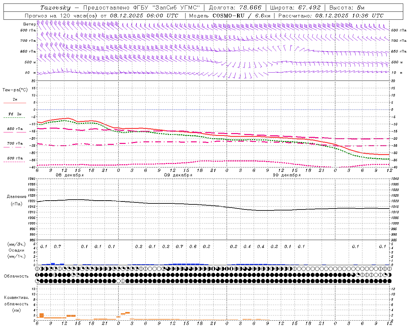Click the Рассчитано: 08.12.2025 10:36 UTC timestamp

[331, 16]
